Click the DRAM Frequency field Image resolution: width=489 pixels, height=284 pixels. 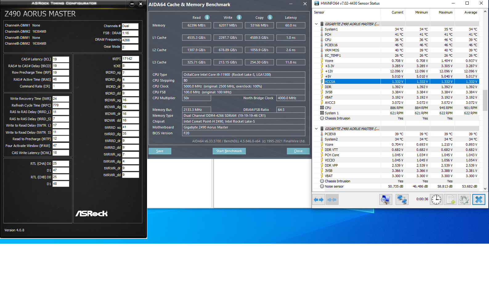(130, 40)
